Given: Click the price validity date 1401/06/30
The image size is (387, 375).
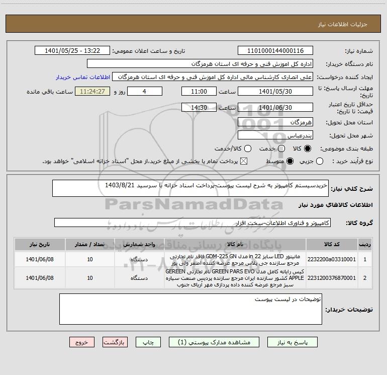Looking at the screenshot, I should [275, 108].
